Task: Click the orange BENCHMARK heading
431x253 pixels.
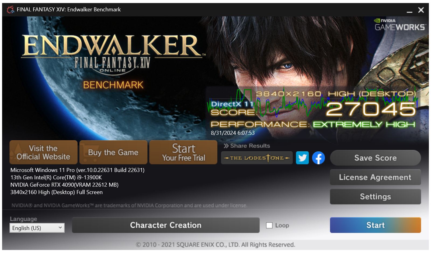Action: tap(113, 85)
